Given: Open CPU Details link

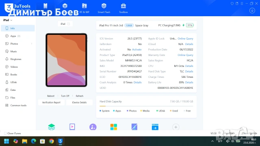Looking at the screenshot, I should 189,66.
